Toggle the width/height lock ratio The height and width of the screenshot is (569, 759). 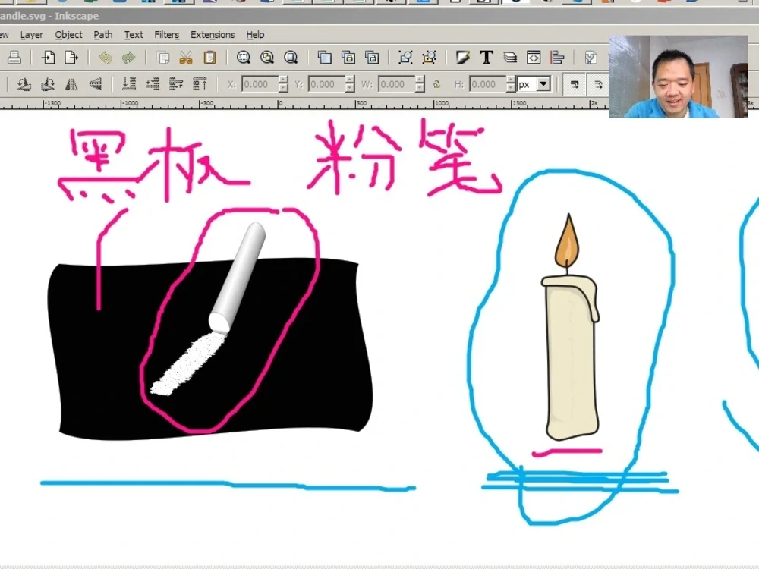436,84
